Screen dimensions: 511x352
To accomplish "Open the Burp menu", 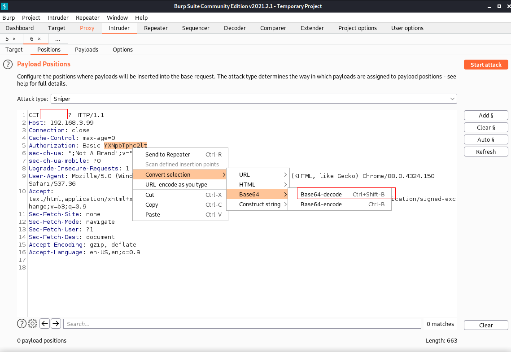I will point(9,17).
